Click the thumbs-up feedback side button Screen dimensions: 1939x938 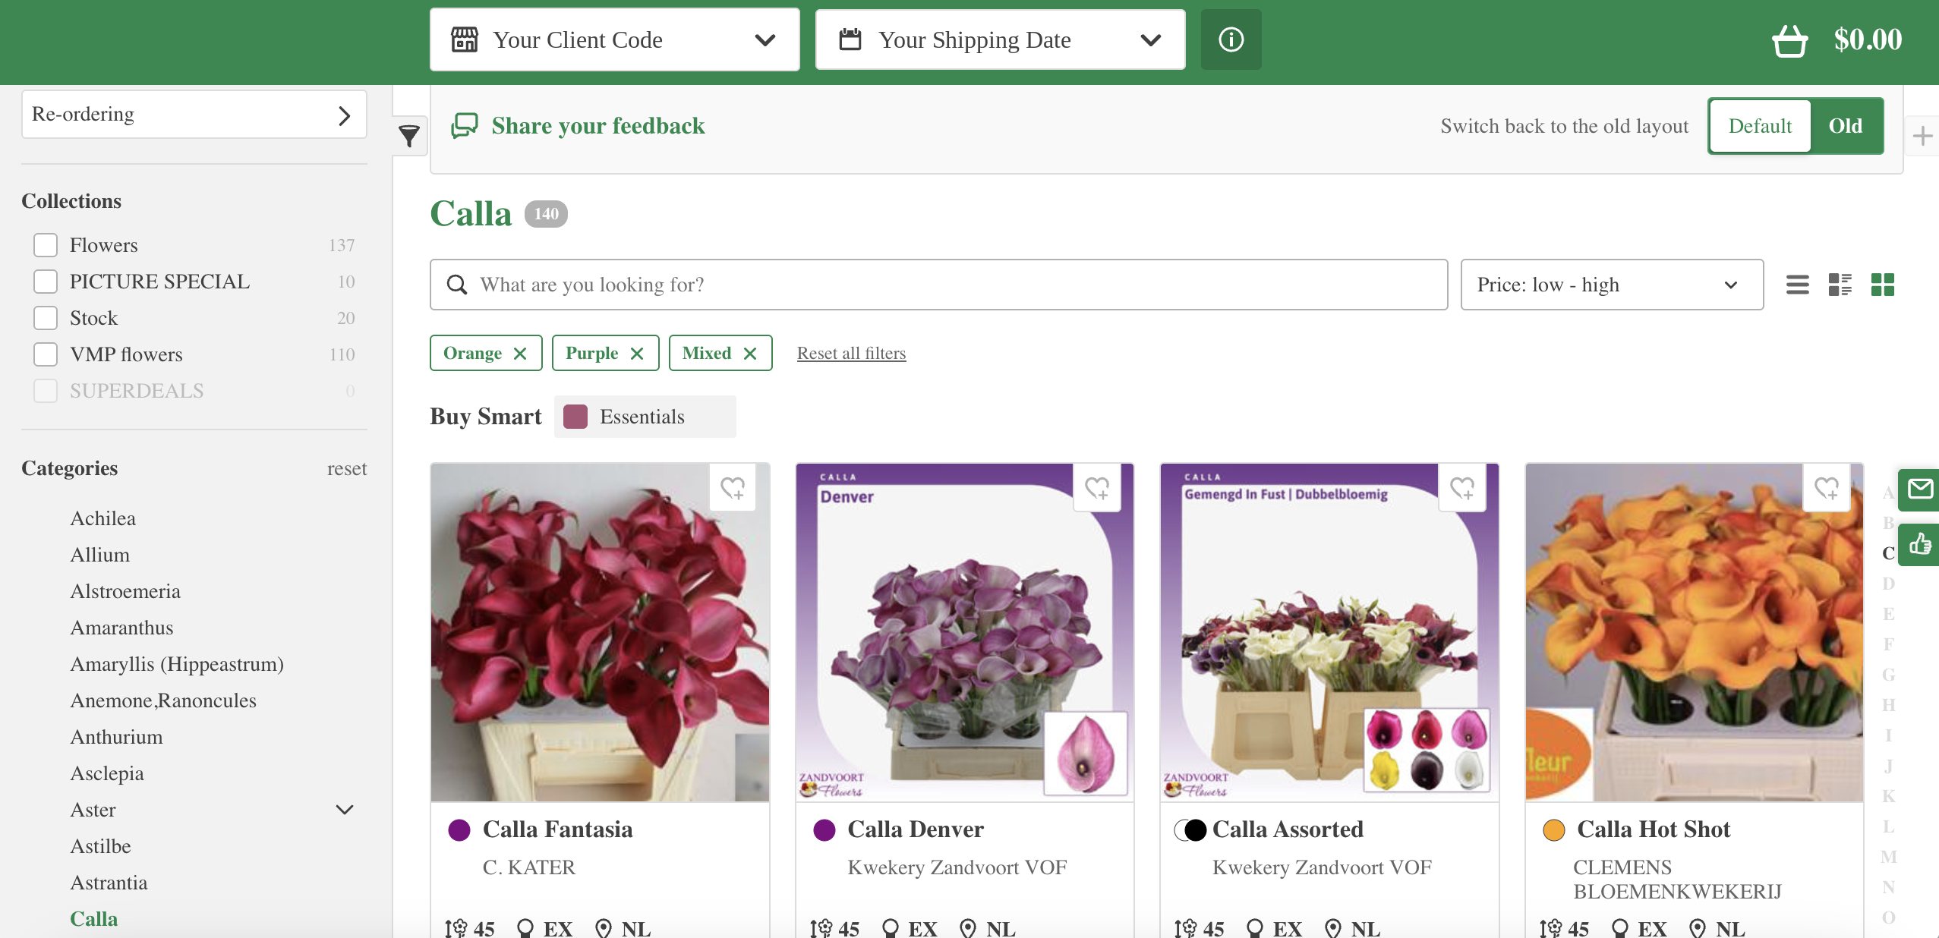tap(1919, 544)
